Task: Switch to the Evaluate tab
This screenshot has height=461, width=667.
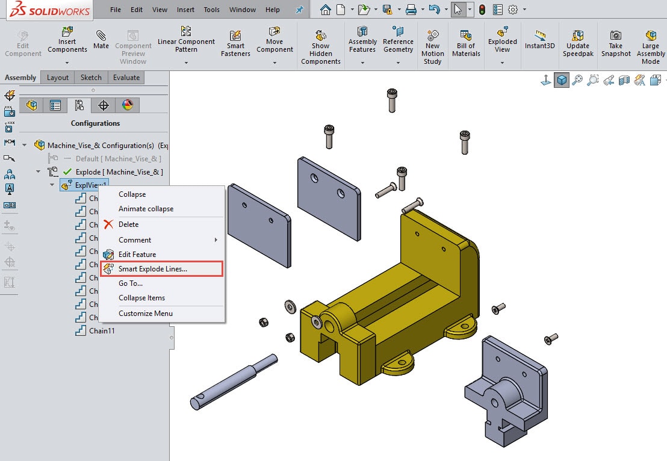Action: [x=125, y=77]
